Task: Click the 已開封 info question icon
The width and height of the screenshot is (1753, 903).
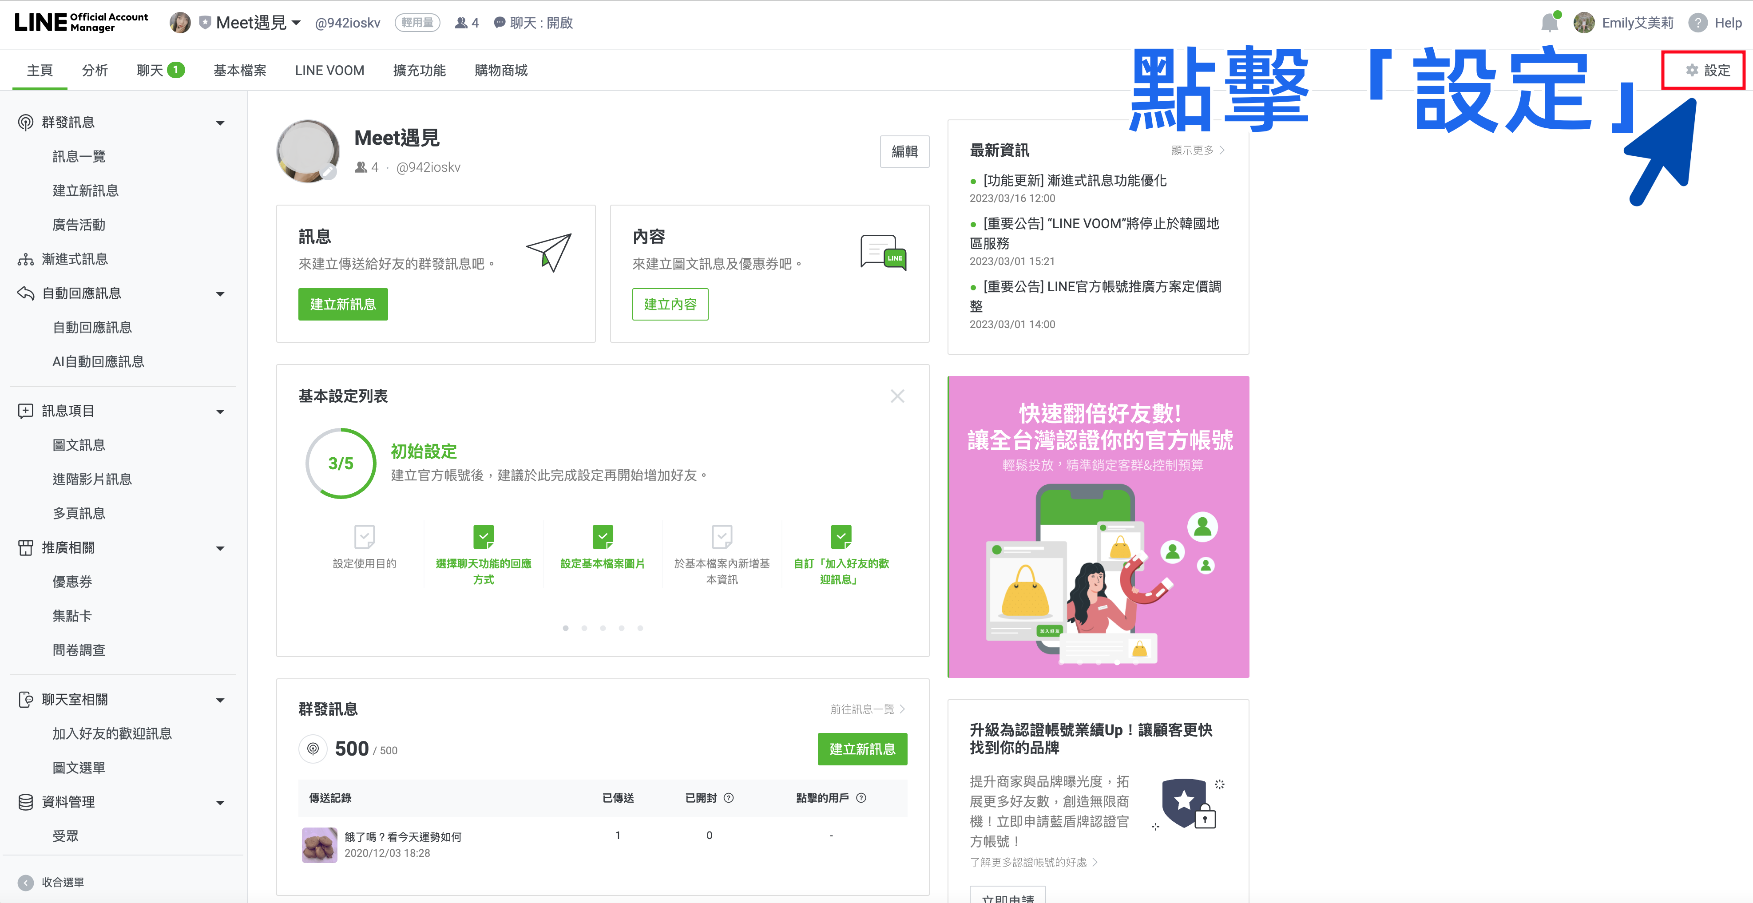Action: [x=728, y=798]
